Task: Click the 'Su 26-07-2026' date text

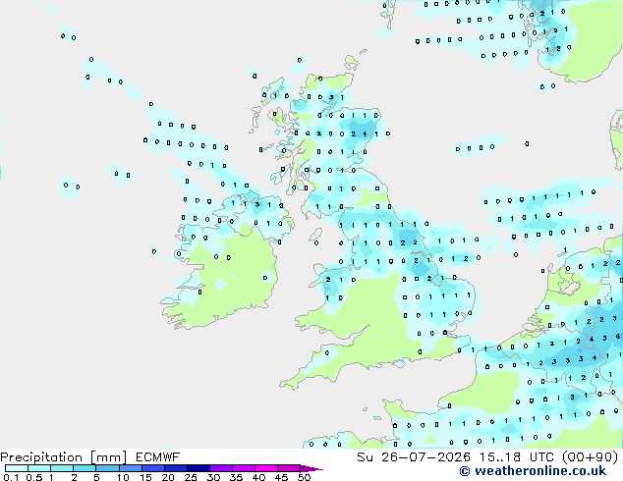Action: (x=414, y=457)
